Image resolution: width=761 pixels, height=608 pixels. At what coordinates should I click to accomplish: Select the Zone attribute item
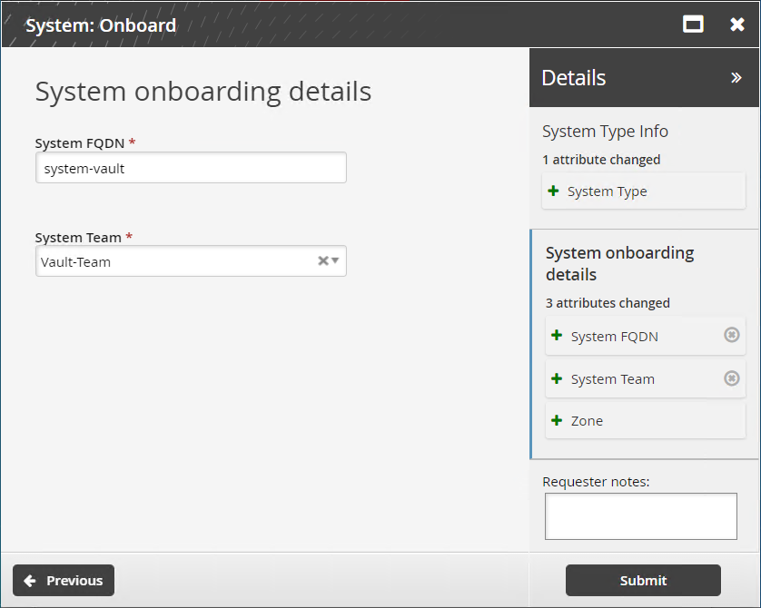(645, 421)
